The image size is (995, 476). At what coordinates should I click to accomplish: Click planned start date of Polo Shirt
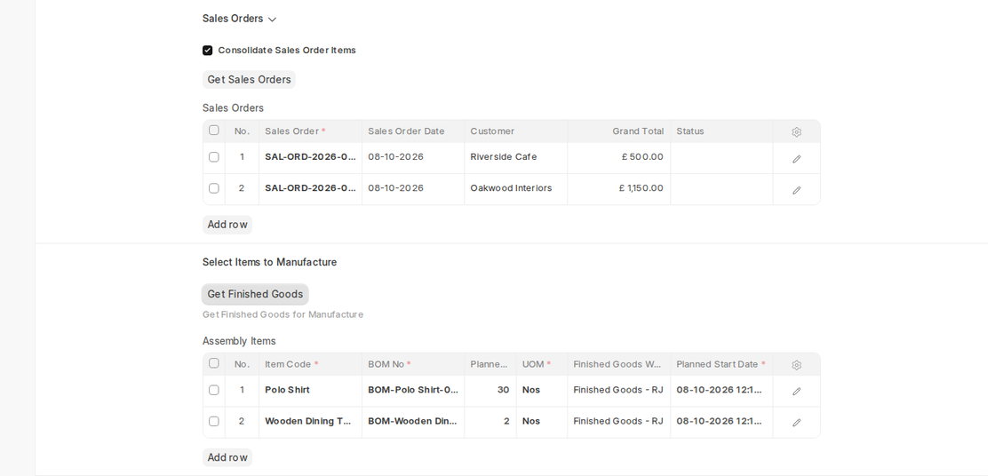721,390
